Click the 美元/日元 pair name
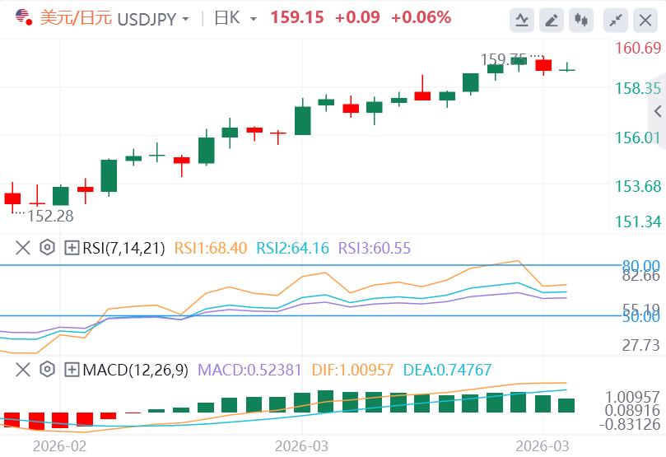This screenshot has width=666, height=457. click(76, 18)
